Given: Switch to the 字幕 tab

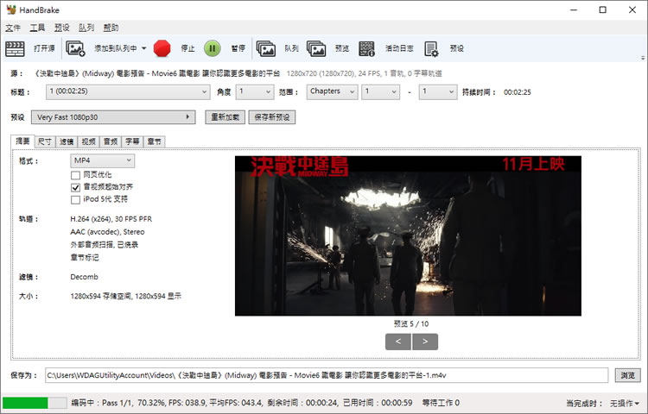Looking at the screenshot, I should tap(132, 141).
